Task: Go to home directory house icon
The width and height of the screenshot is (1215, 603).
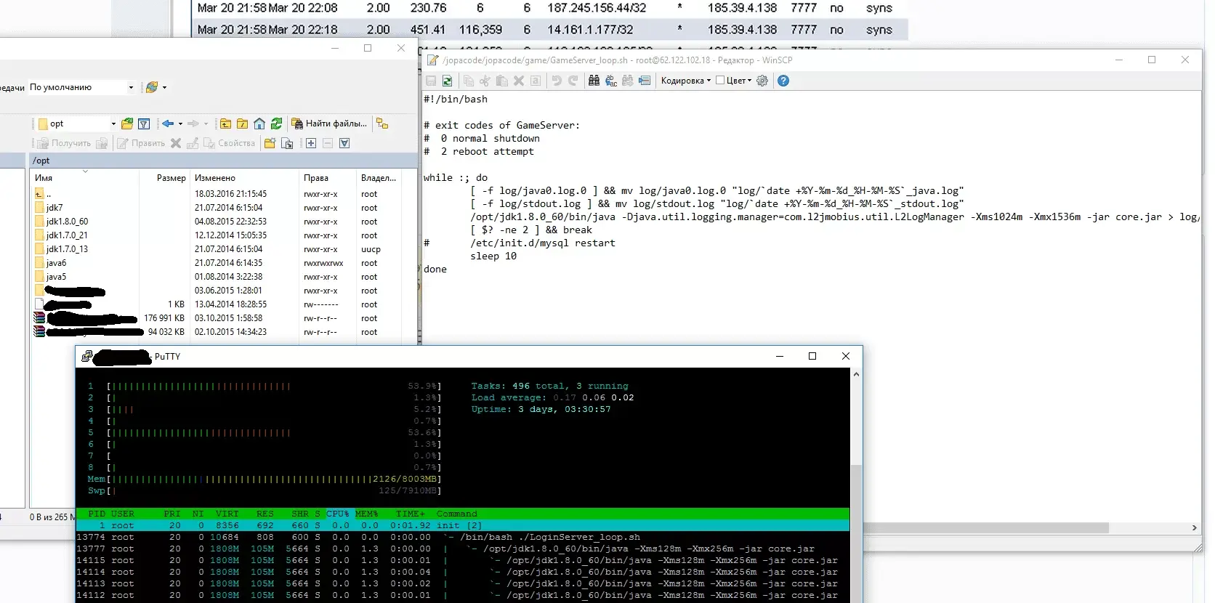Action: [259, 124]
